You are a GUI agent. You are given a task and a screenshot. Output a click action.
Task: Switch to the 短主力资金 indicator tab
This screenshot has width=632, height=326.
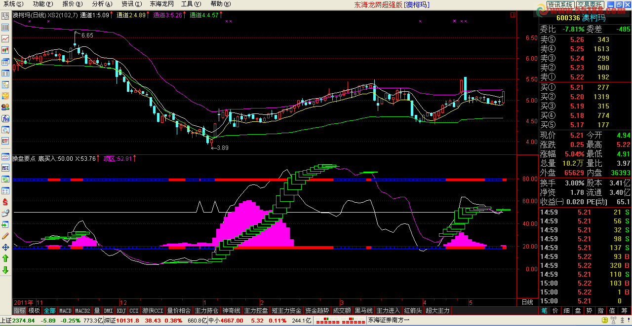tap(286, 311)
